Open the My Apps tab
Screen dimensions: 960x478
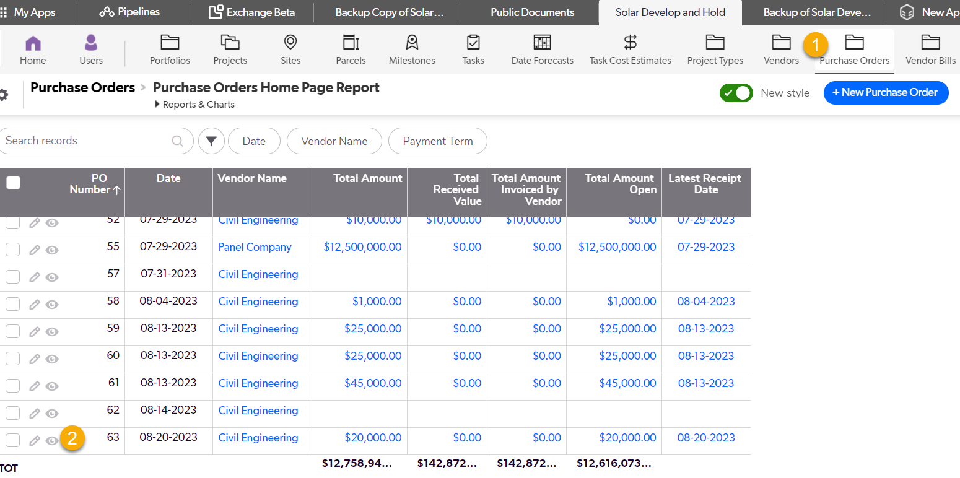[x=28, y=12]
